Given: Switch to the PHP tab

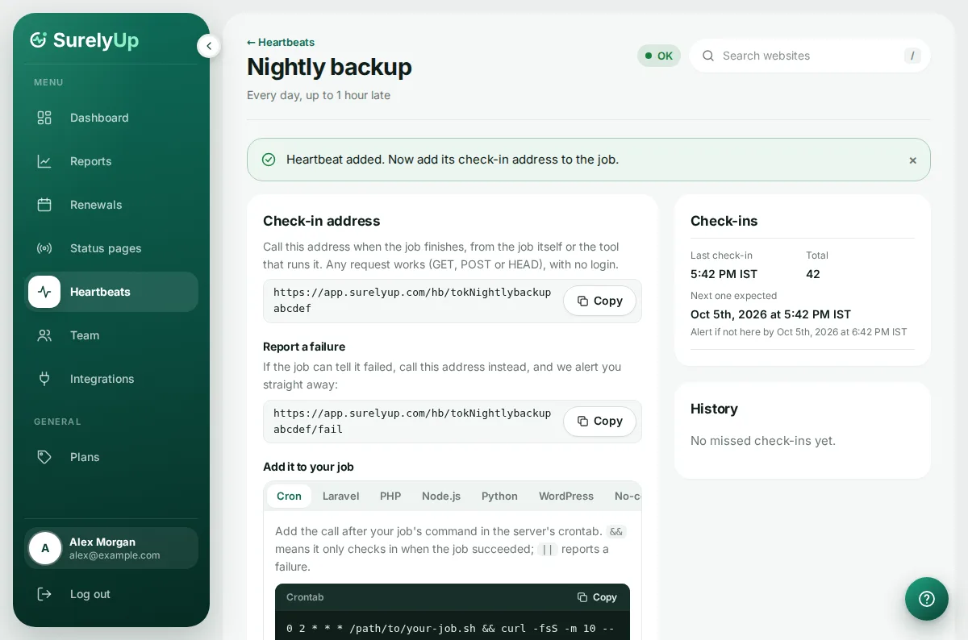Looking at the screenshot, I should (x=390, y=496).
